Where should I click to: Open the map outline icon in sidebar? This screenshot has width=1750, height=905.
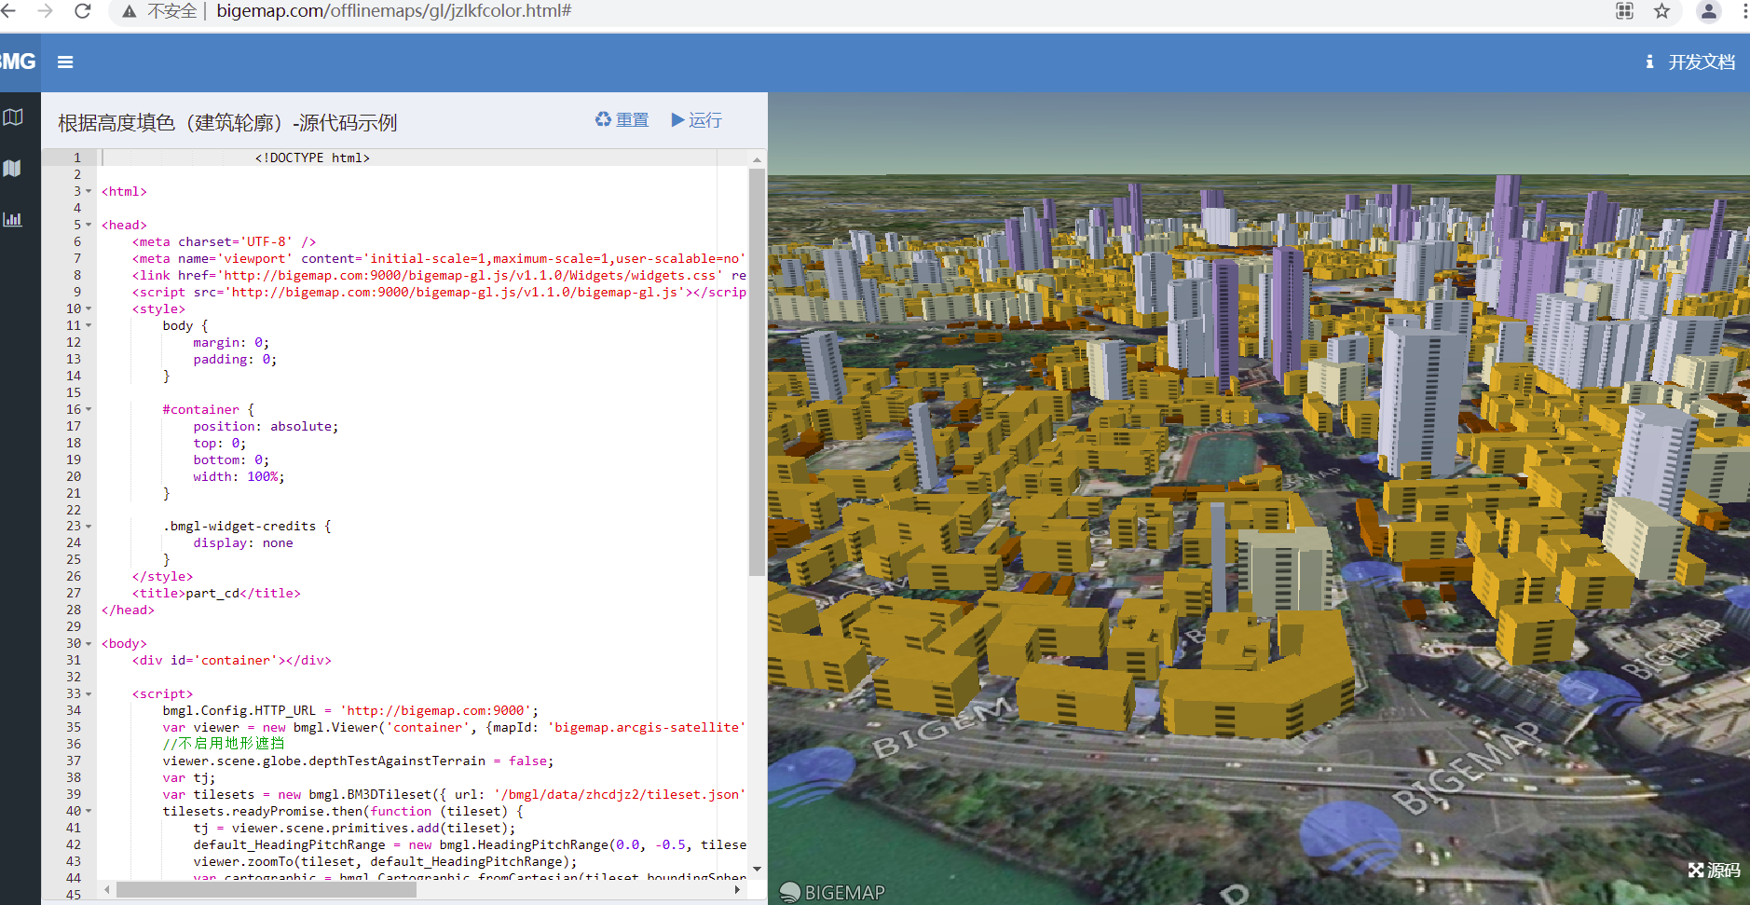13,117
